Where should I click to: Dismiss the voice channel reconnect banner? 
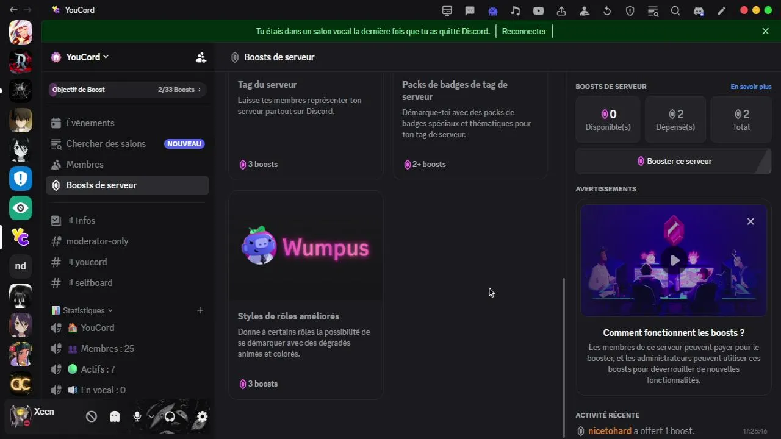click(766, 31)
